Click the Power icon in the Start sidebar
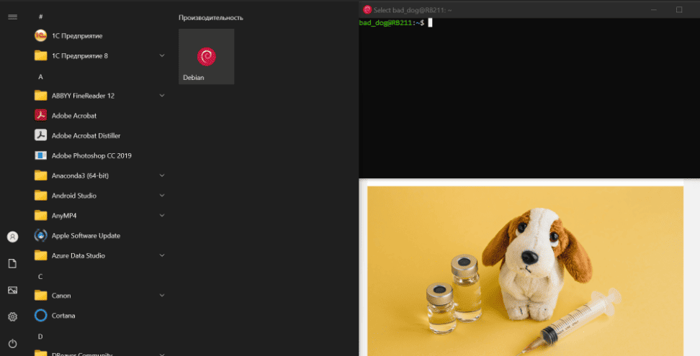This screenshot has height=356, width=700. [x=12, y=344]
